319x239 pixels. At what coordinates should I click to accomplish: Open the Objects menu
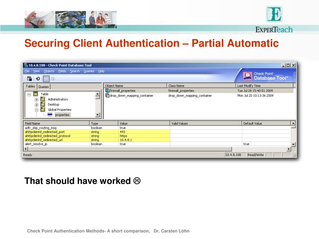[49, 71]
